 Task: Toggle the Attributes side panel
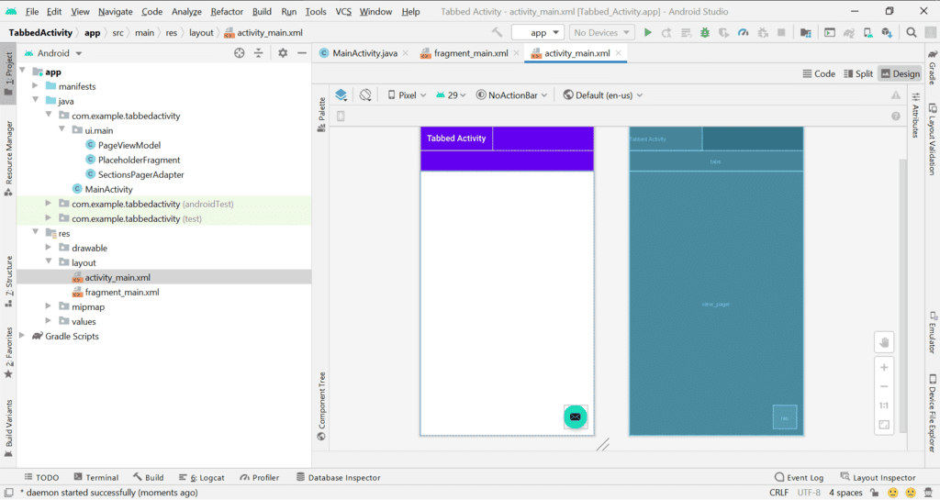point(915,115)
